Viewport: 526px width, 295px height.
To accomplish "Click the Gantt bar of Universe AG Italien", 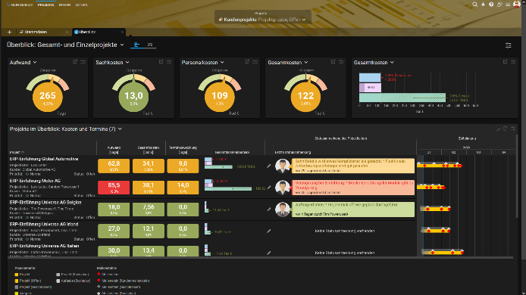I will click(x=442, y=252).
